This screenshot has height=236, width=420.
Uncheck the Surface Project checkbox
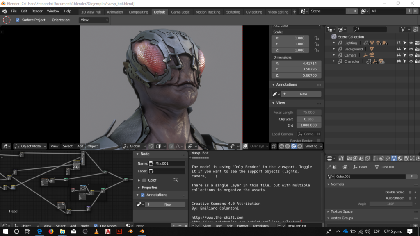pos(18,20)
